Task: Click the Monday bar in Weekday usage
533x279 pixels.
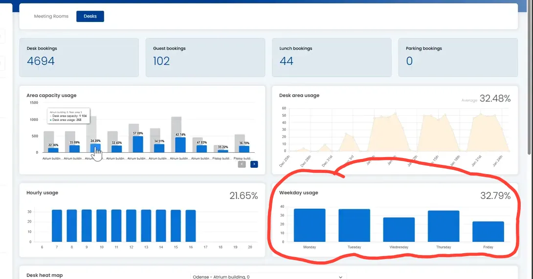Action: (x=310, y=225)
